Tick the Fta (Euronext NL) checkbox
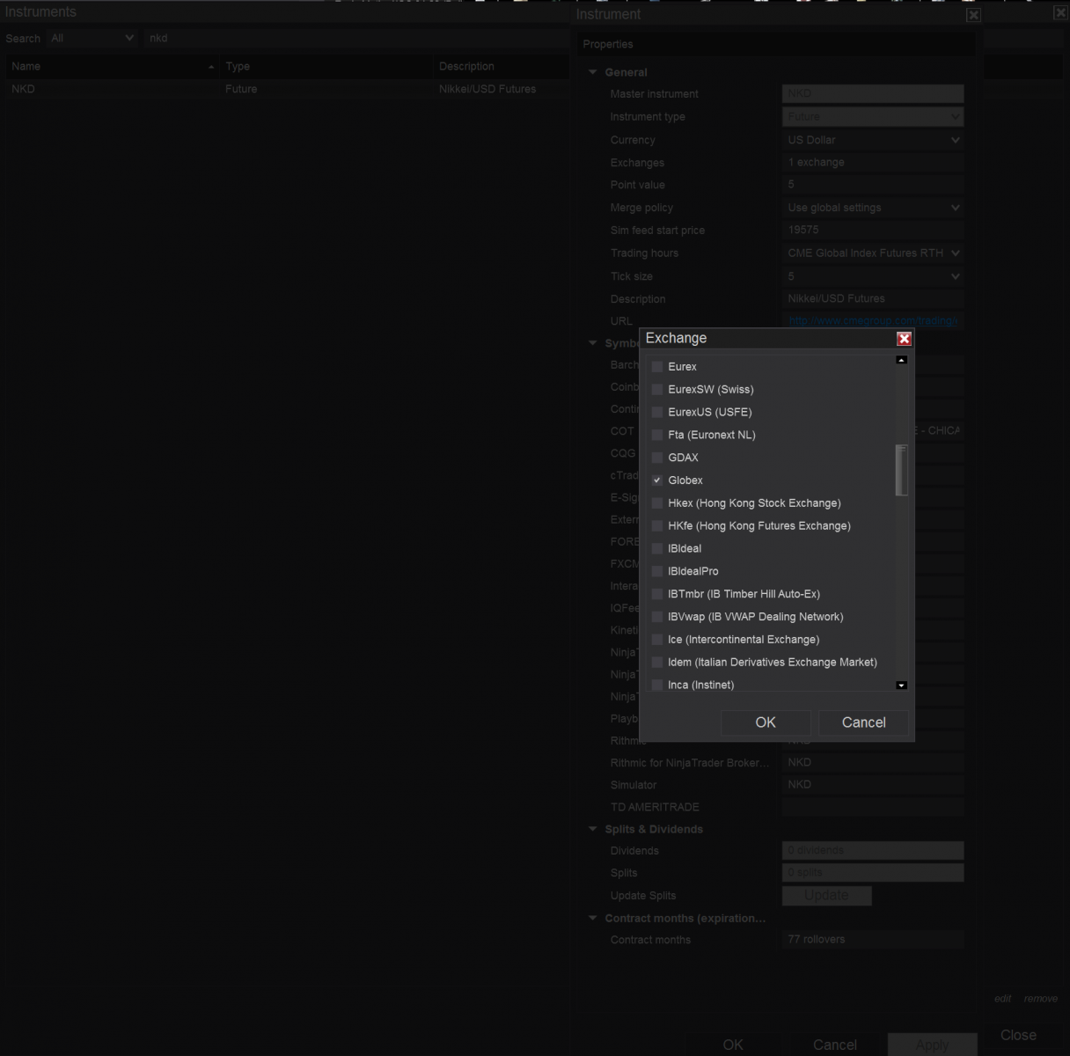Screen dimensions: 1070x1056 pyautogui.click(x=657, y=435)
